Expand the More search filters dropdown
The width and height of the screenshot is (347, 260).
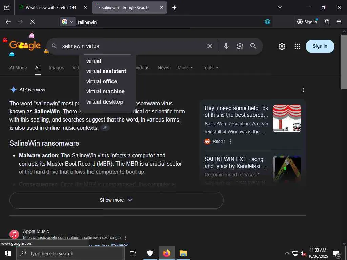(185, 68)
